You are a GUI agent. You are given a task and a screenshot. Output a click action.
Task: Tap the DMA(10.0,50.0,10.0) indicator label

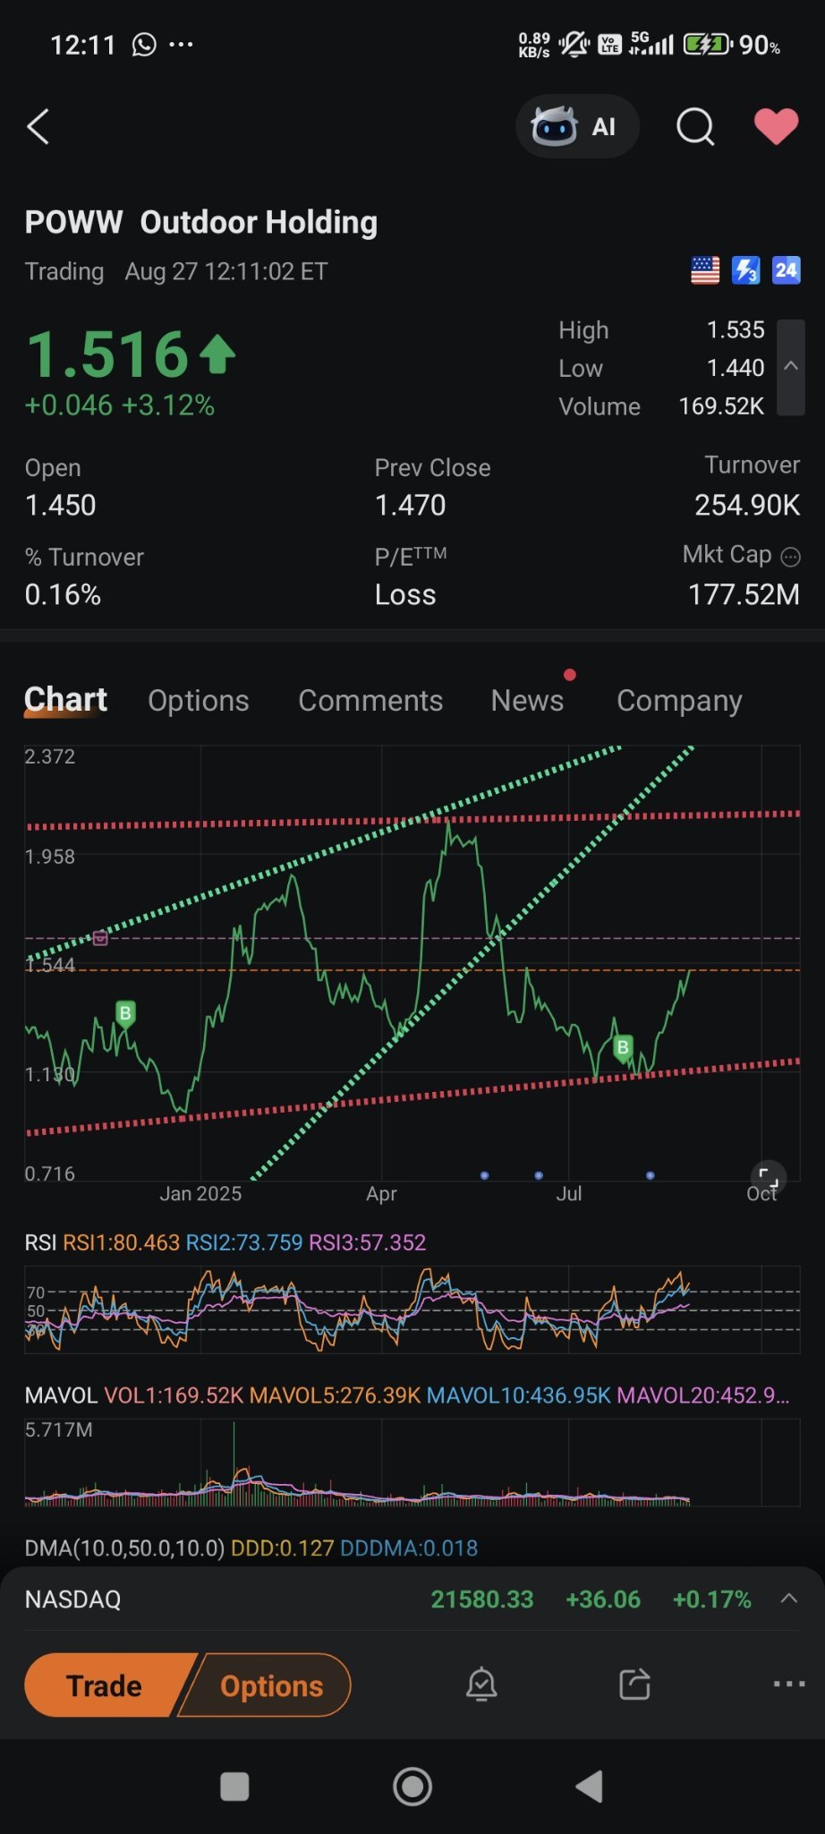coord(124,1548)
